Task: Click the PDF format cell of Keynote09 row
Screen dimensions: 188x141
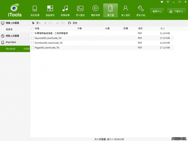Action: pyautogui.click(x=140, y=38)
